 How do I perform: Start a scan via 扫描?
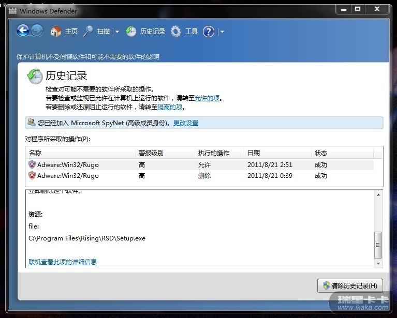(104, 32)
